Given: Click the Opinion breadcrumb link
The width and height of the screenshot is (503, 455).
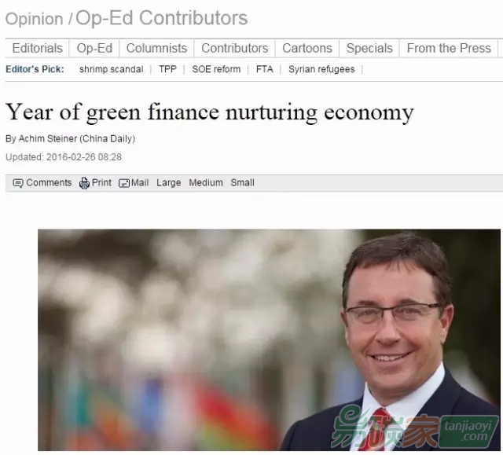Looking at the screenshot, I should click(35, 19).
